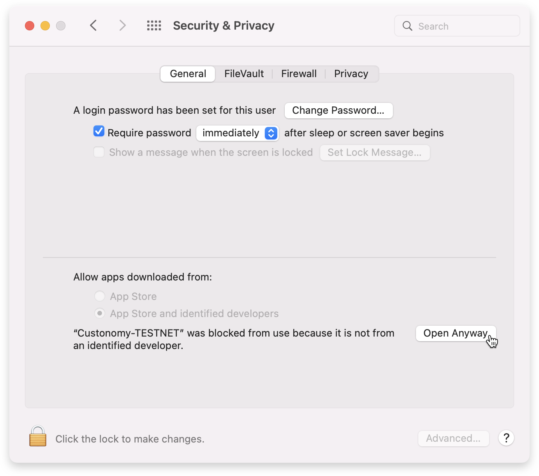Screen dimensions: 539x476
Task: Select App Store and identified developers
Action: (x=100, y=313)
